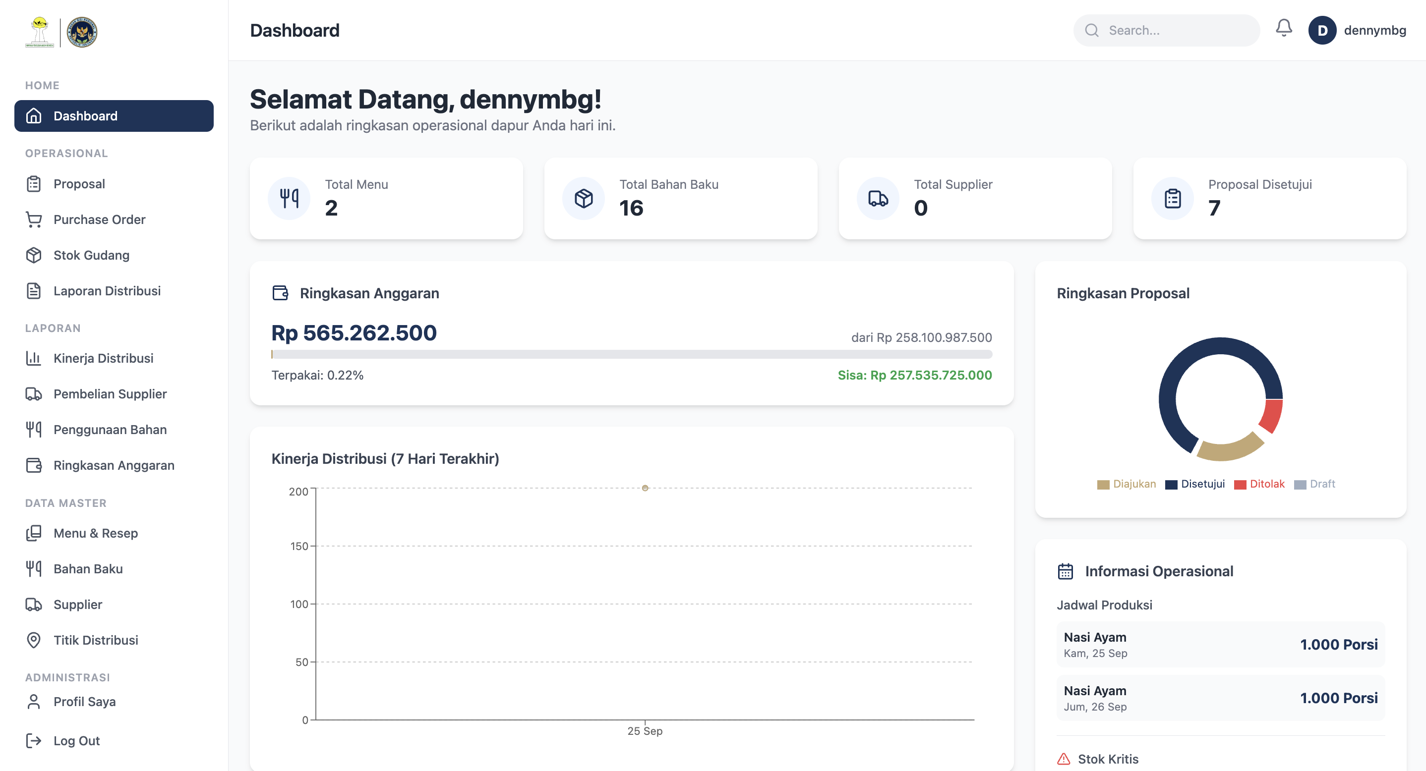1426x771 pixels.
Task: Click the organization logo in sidebar
Action: (x=61, y=32)
